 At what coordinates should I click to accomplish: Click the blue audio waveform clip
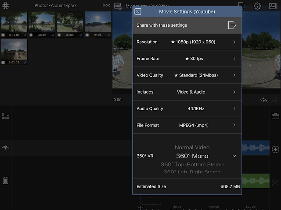[256, 148]
